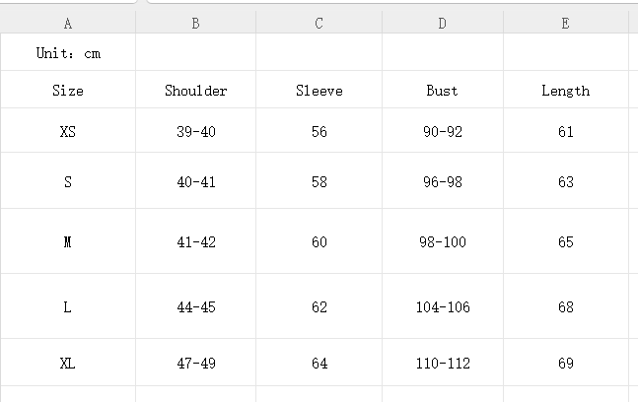Select column D header
The width and height of the screenshot is (638, 402).
tap(442, 24)
